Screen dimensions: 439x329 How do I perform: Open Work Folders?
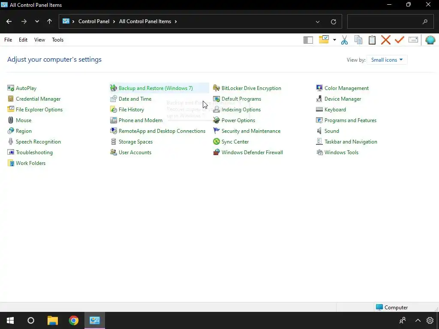click(x=26, y=163)
